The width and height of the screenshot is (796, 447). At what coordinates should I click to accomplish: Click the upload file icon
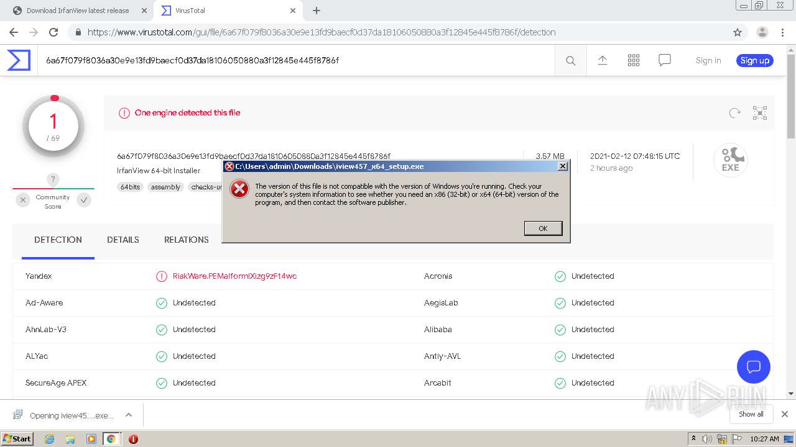(x=602, y=60)
